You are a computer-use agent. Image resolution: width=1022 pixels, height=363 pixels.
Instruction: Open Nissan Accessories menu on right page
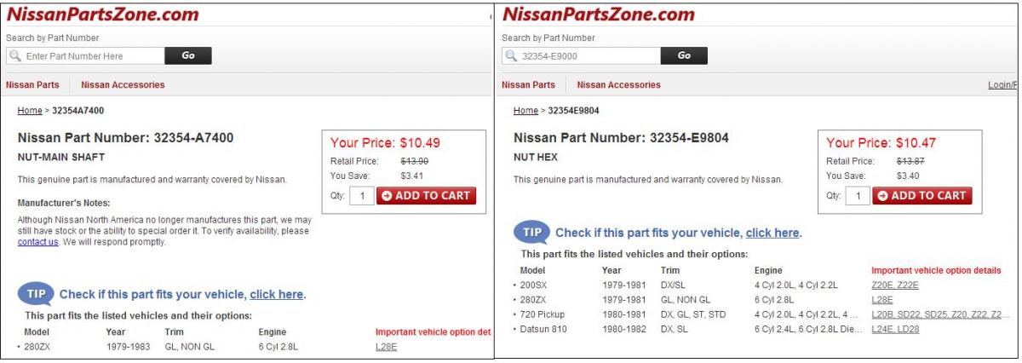pos(618,85)
